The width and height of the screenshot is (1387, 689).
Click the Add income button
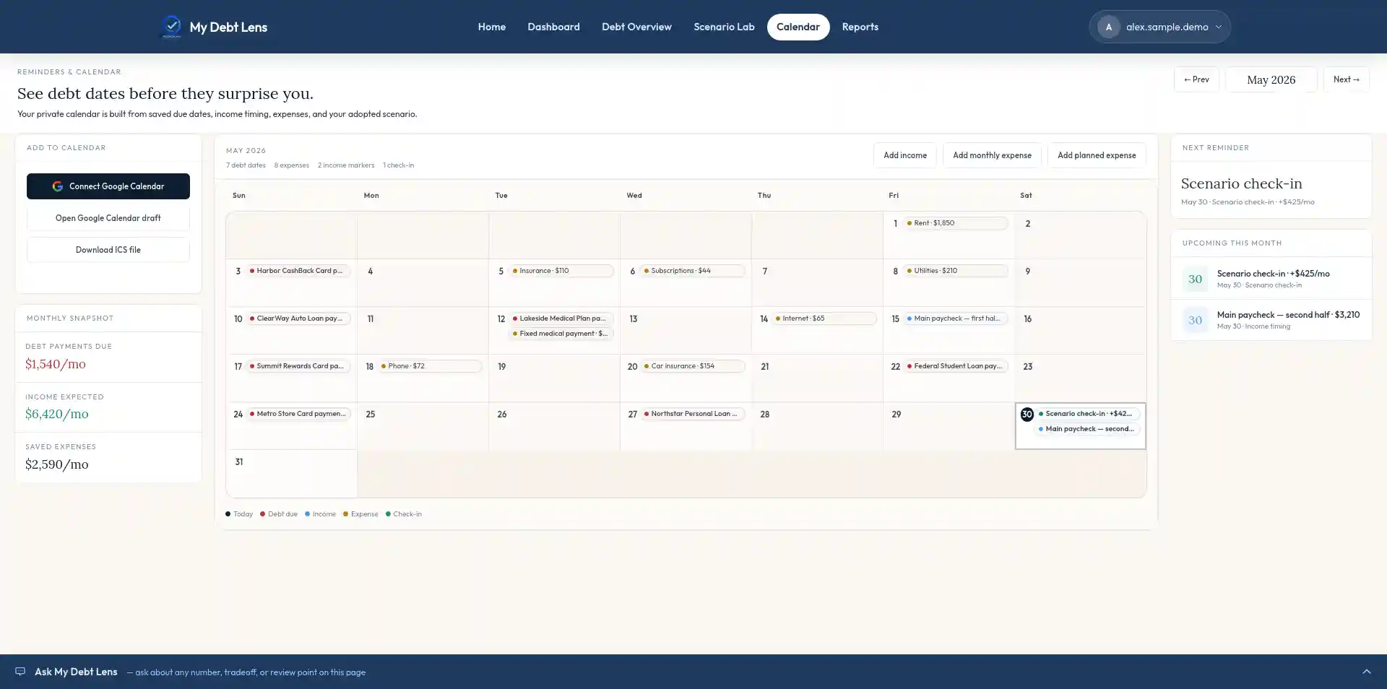click(905, 155)
